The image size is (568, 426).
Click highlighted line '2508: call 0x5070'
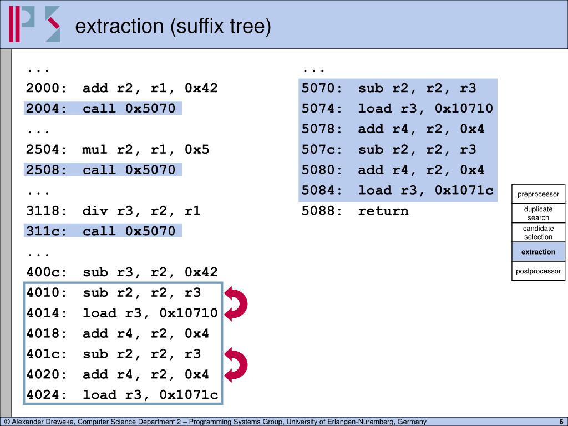point(103,170)
